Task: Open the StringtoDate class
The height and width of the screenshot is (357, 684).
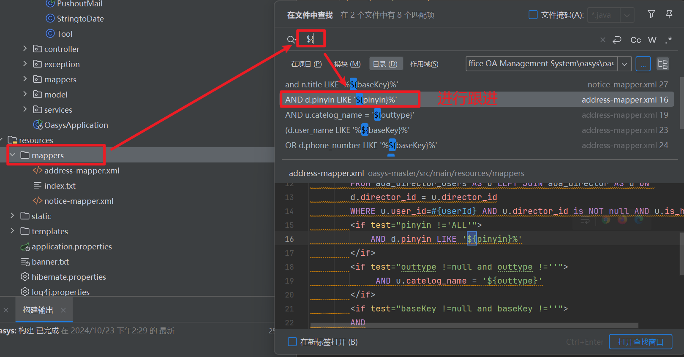Action: tap(80, 19)
